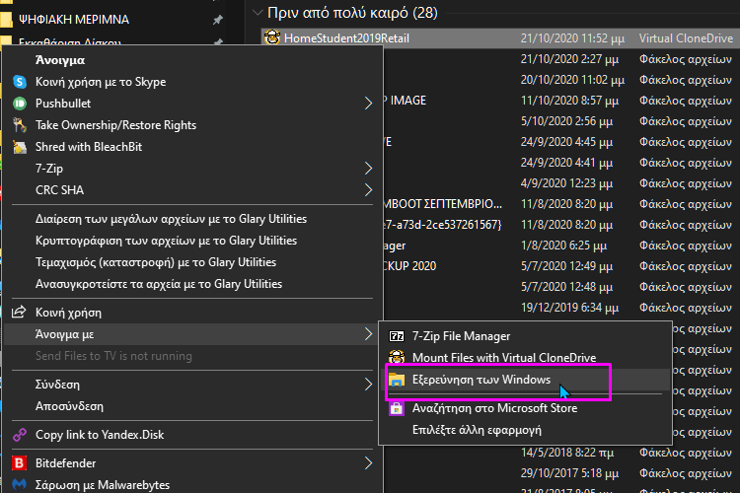Click the Take Ownership keys icon
The width and height of the screenshot is (740, 493).
(x=20, y=125)
